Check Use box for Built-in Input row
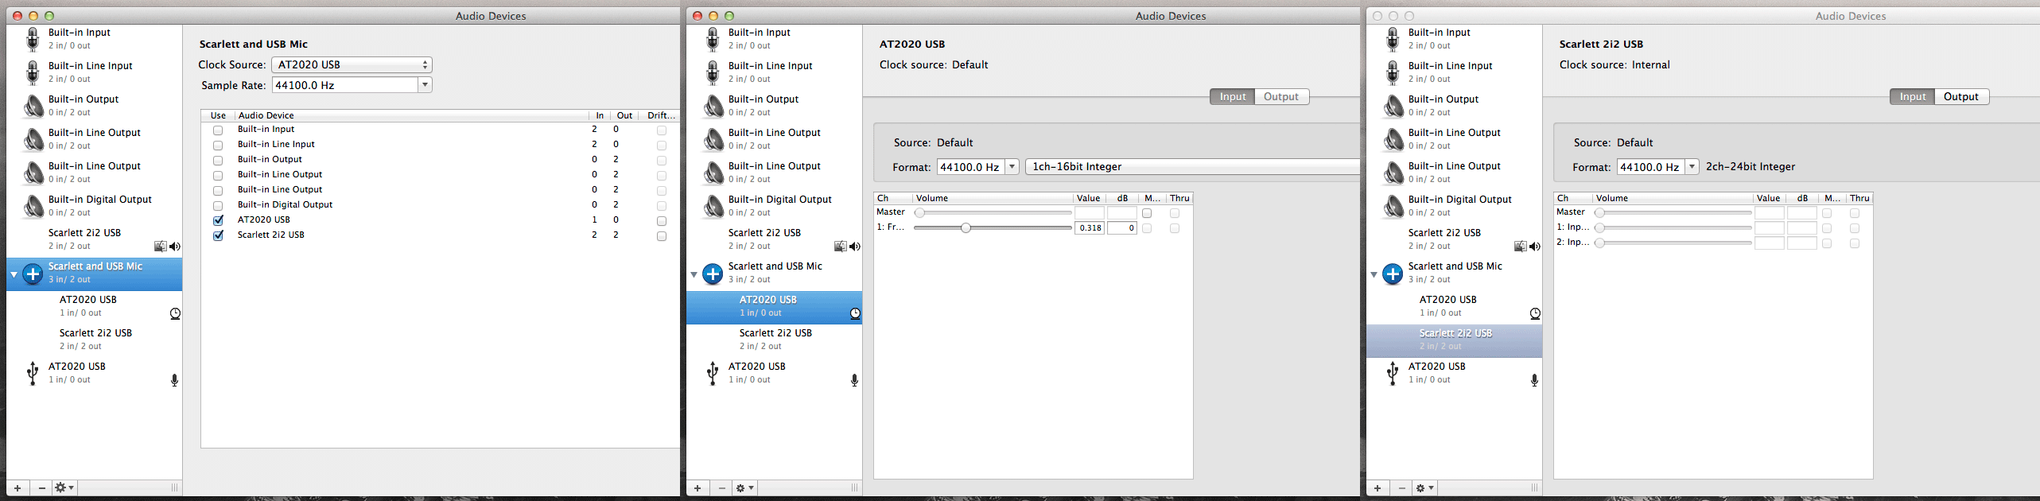2040x501 pixels. click(x=218, y=130)
